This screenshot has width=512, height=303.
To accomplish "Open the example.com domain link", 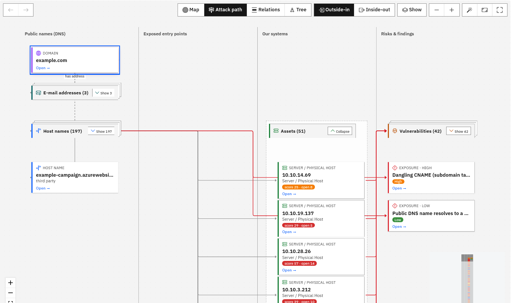I will point(43,68).
